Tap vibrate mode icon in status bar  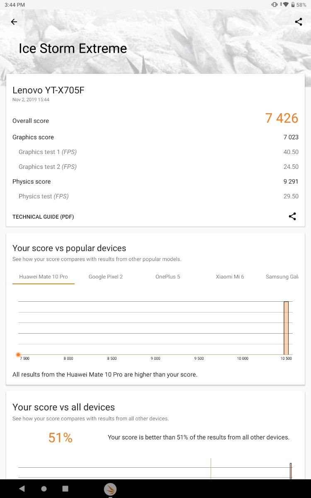point(274,5)
